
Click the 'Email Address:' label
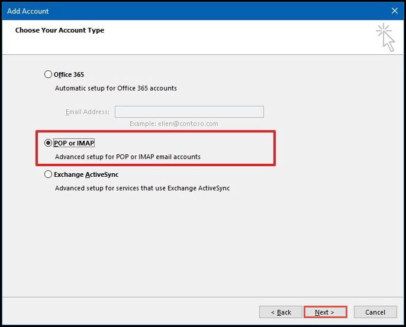87,112
